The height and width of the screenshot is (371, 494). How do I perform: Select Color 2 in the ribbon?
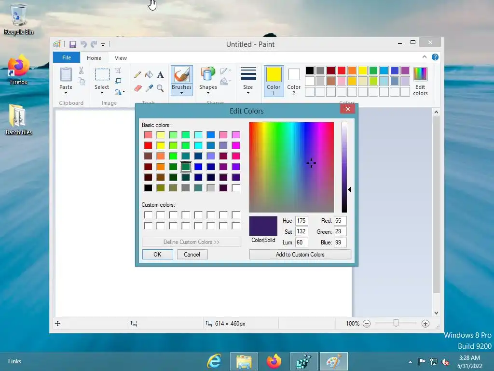click(x=294, y=81)
